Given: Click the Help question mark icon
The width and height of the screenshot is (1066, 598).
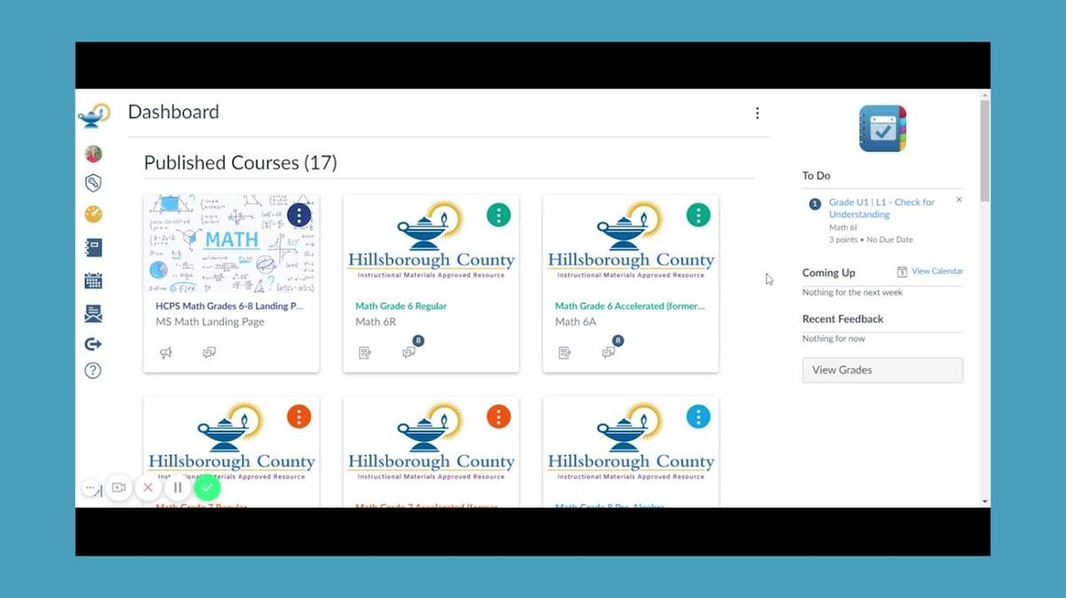Looking at the screenshot, I should [x=93, y=371].
